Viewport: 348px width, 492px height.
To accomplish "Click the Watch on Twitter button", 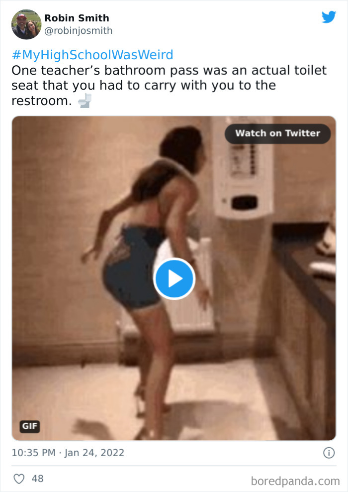I will [277, 133].
